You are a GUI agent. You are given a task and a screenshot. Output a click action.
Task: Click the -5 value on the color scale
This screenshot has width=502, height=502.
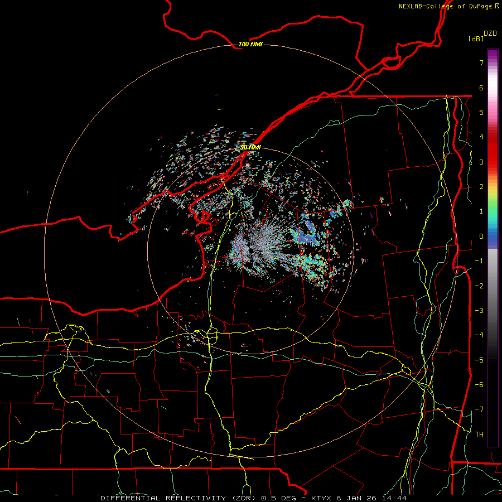(479, 360)
